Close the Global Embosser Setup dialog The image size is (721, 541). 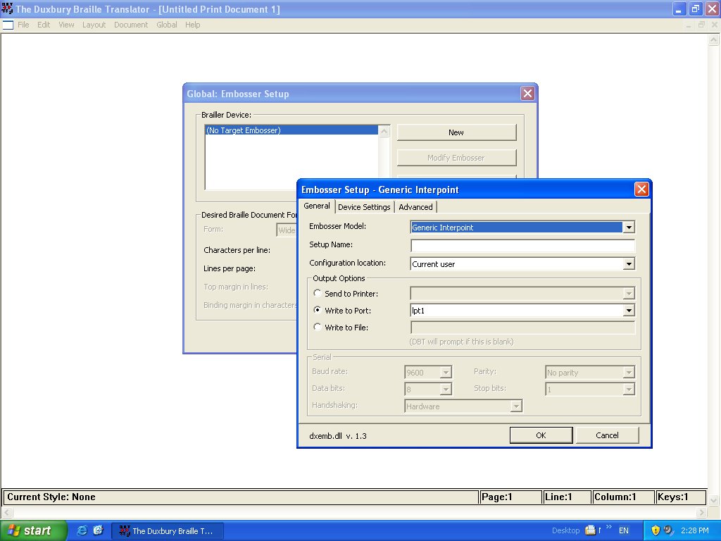[x=527, y=94]
